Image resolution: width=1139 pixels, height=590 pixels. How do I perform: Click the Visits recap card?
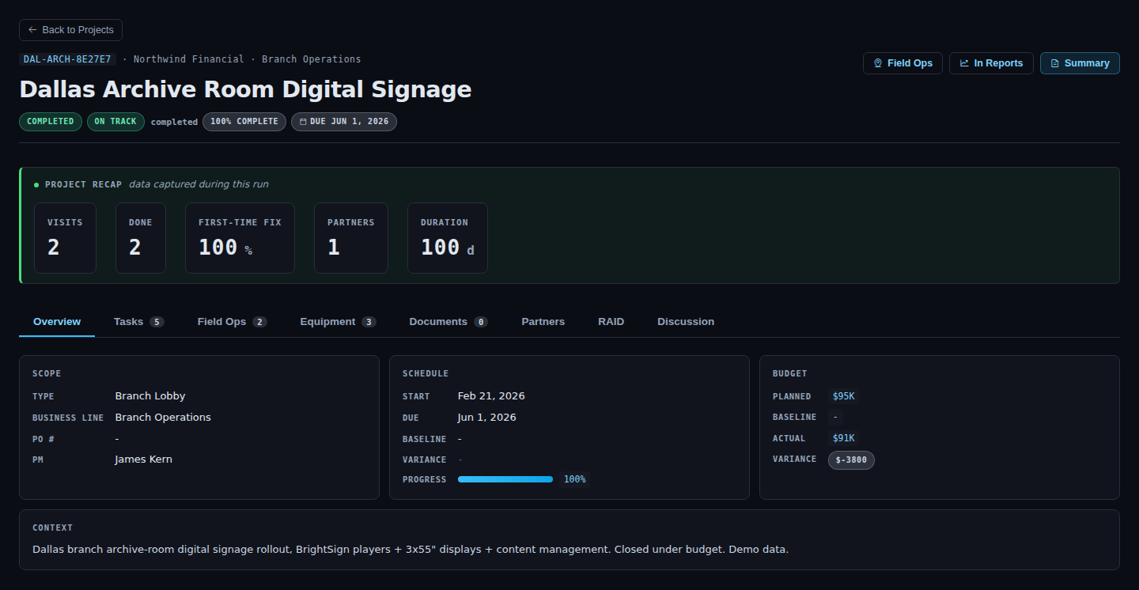coord(65,238)
